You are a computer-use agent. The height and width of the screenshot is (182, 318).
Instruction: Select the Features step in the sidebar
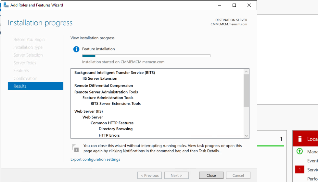(21, 71)
